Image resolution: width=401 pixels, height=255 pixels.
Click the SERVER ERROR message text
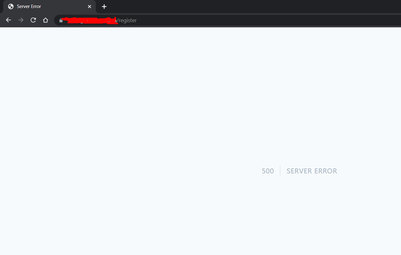312,171
